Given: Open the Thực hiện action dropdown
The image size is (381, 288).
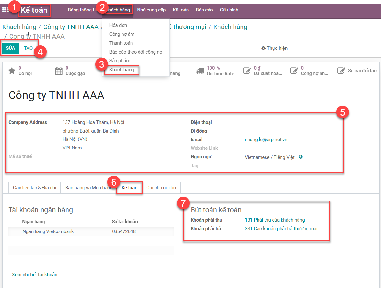Looking at the screenshot, I should (x=274, y=48).
